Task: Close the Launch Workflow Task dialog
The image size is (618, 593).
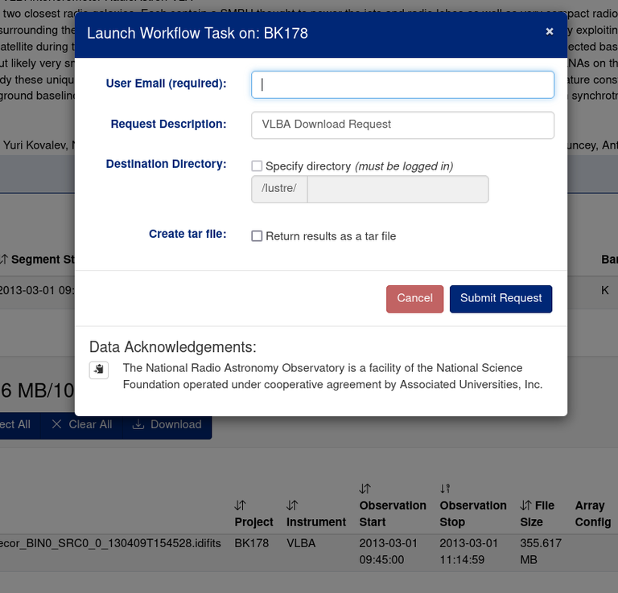Action: [550, 31]
